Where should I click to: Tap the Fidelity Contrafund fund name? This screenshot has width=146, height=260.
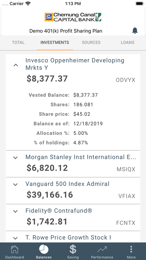(x=59, y=211)
